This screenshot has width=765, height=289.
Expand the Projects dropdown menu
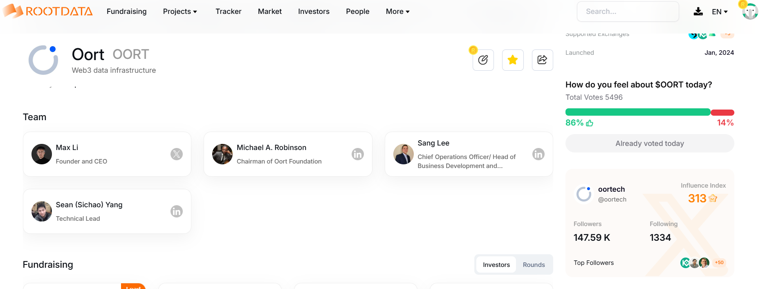pos(180,11)
